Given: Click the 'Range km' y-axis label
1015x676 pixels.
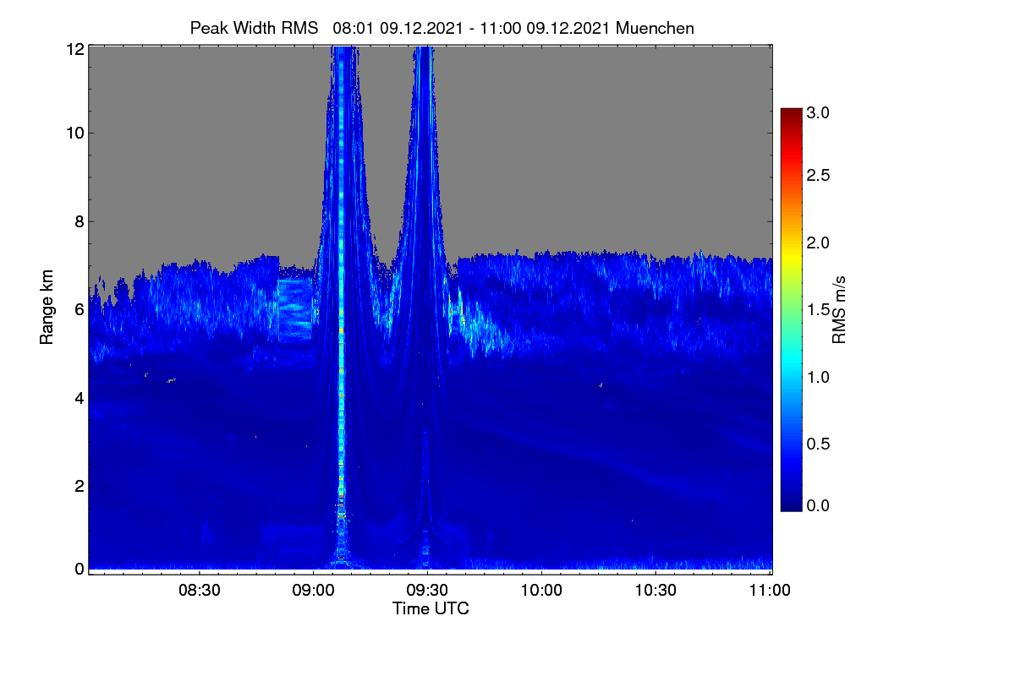Looking at the screenshot, I should coord(46,308).
